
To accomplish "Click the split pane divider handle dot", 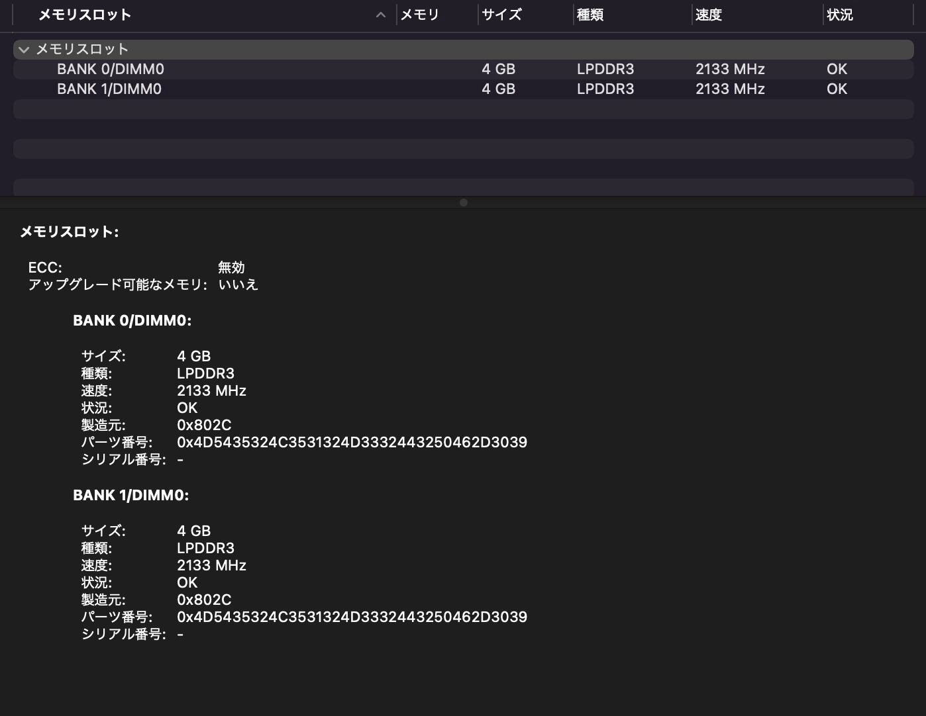I will tap(464, 202).
